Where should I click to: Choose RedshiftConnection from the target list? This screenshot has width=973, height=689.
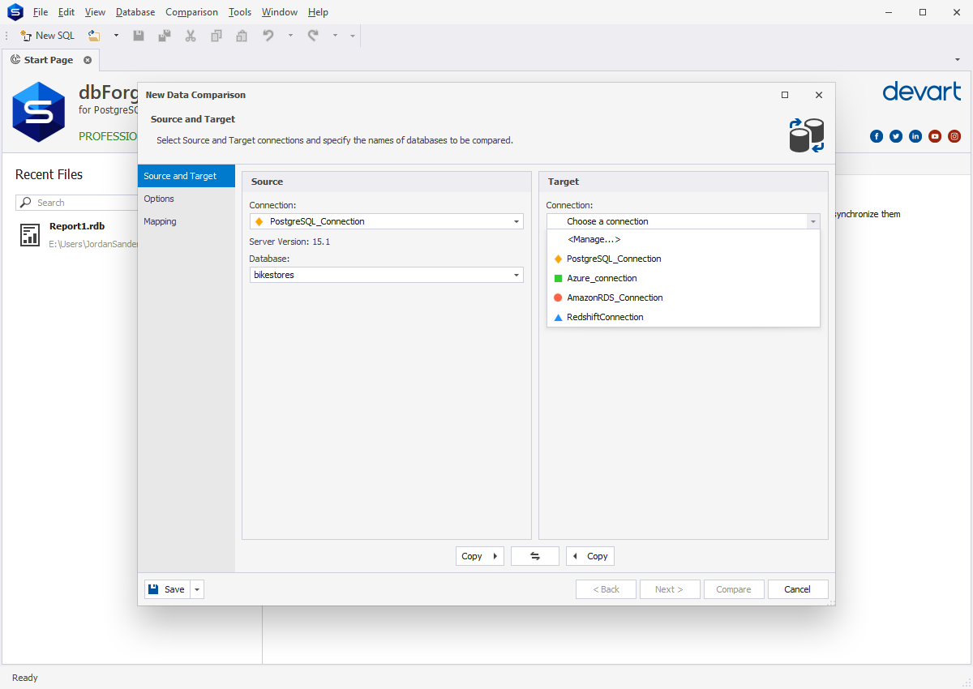[x=684, y=317]
